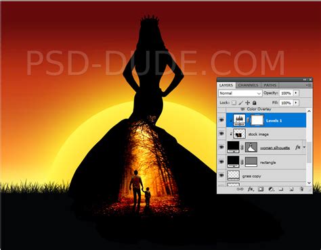Screen dimensions: 321x250
Task: Click the layers list scroll down arrow
Action: tap(309, 182)
